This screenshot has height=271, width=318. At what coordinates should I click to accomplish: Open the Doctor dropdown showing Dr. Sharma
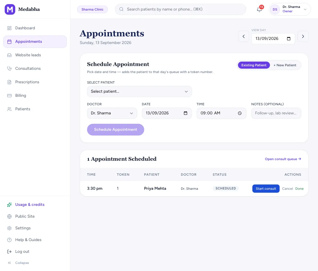[x=112, y=113]
